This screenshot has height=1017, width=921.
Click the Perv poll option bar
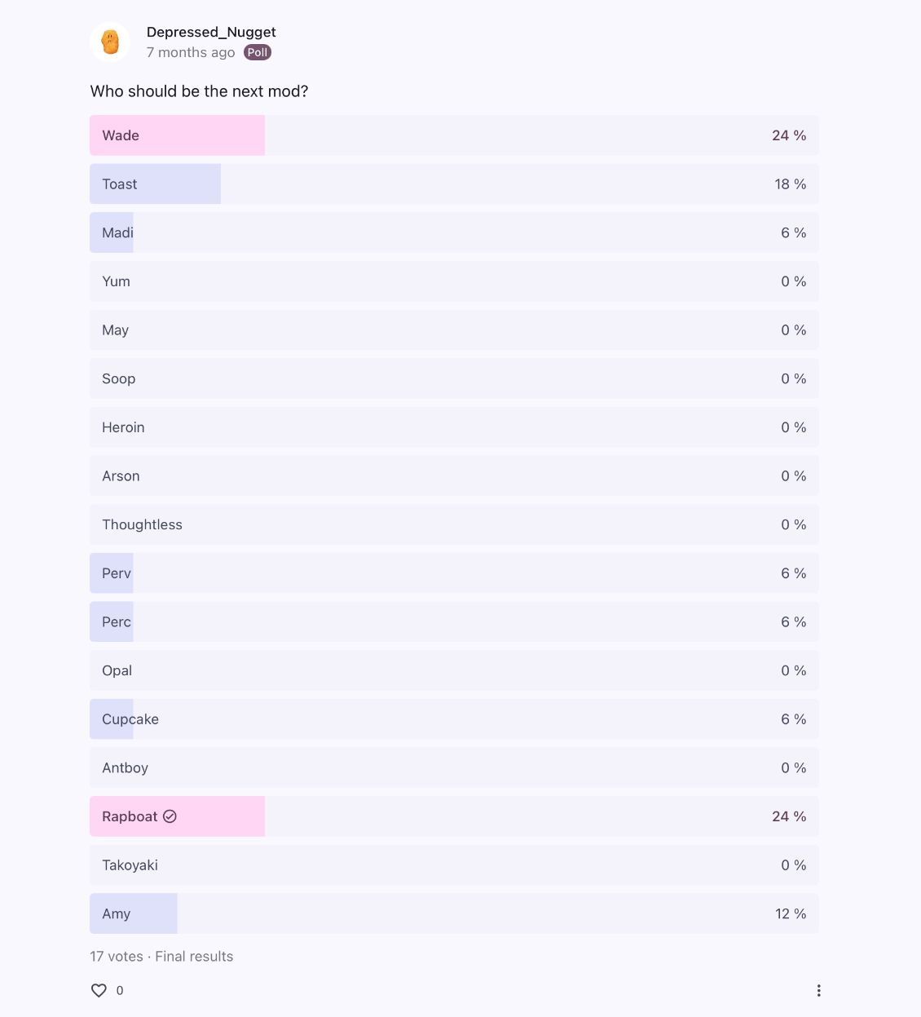point(454,573)
